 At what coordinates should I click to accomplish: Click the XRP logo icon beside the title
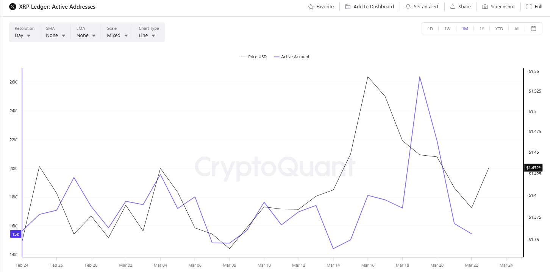click(x=12, y=7)
